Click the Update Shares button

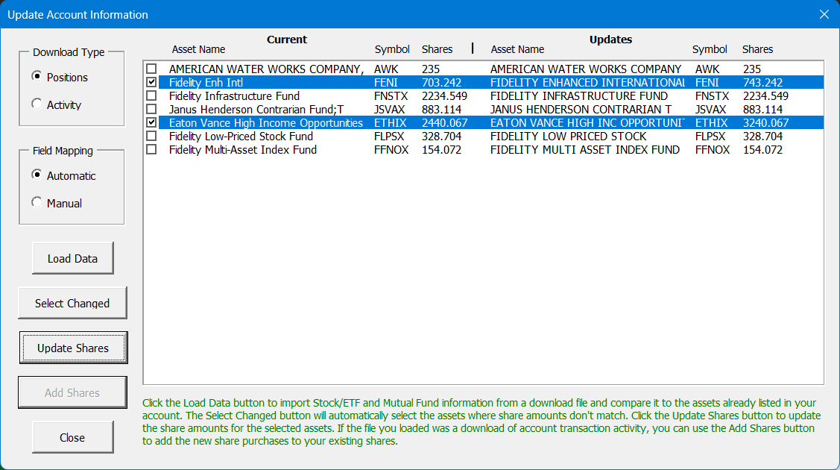[73, 348]
